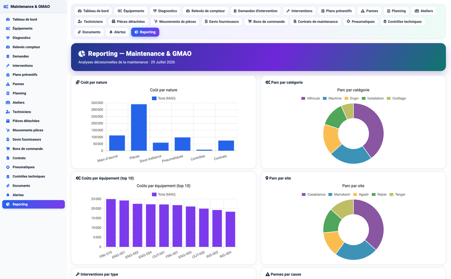Open the Contrats de maintenance top tab

pyautogui.click(x=315, y=21)
